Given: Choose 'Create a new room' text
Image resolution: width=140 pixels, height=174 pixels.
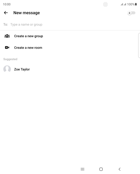Looking at the screenshot, I should click(x=28, y=48).
